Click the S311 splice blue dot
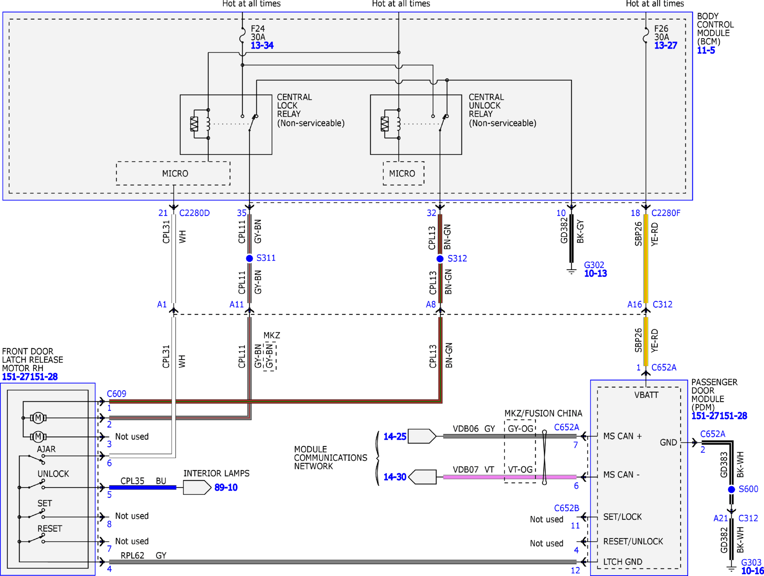This screenshot has height=576, width=764. (x=249, y=258)
